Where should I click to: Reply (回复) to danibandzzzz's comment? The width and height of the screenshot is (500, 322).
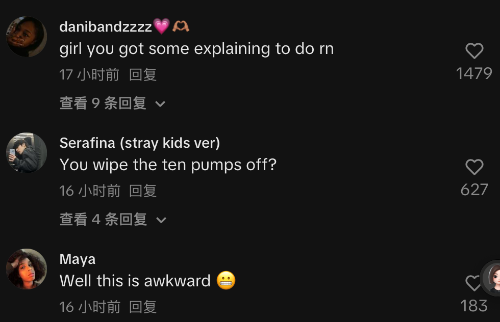click(143, 75)
